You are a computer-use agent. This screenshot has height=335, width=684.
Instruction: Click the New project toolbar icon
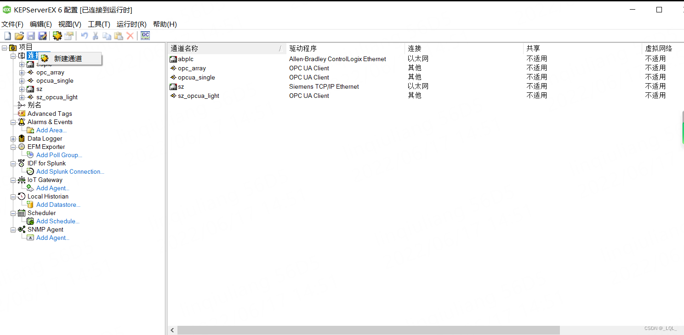click(7, 36)
